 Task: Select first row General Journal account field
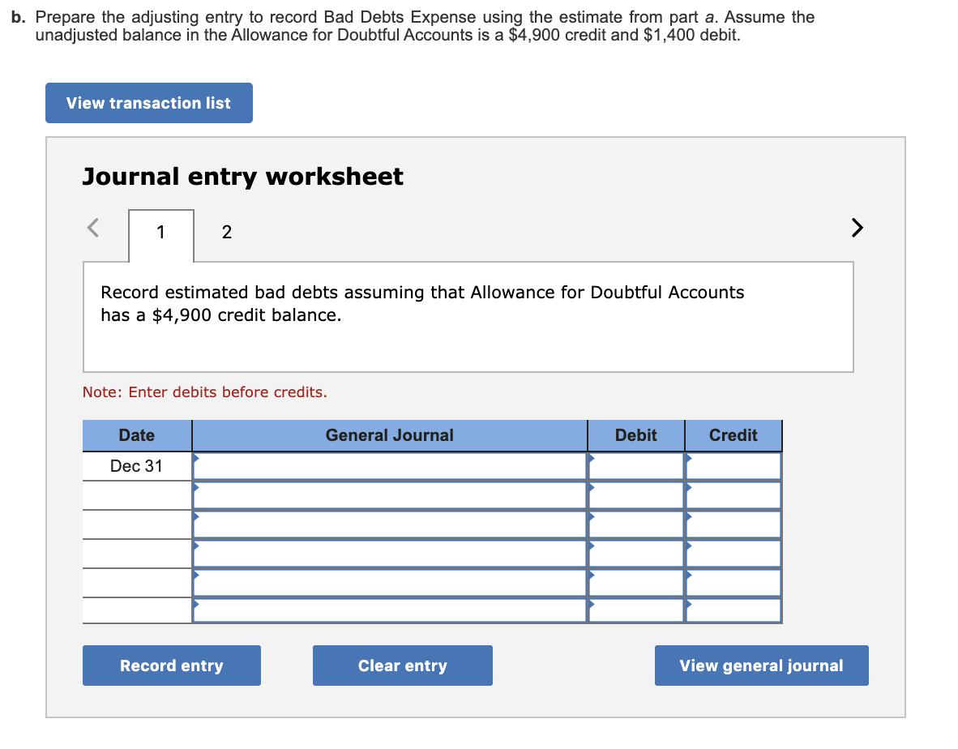point(390,466)
